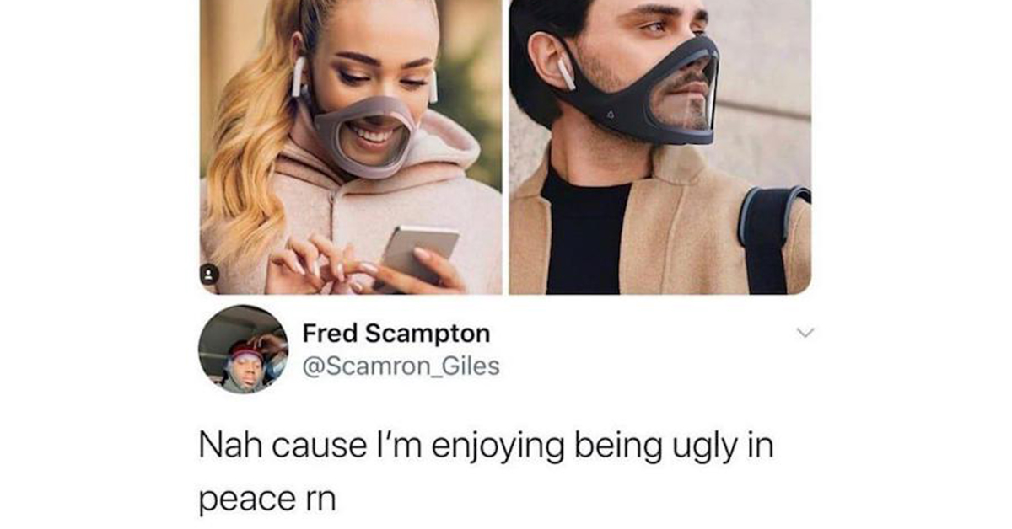Click the word "peace rn" in tweet
Image resolution: width=1012 pixels, height=529 pixels.
point(266,499)
